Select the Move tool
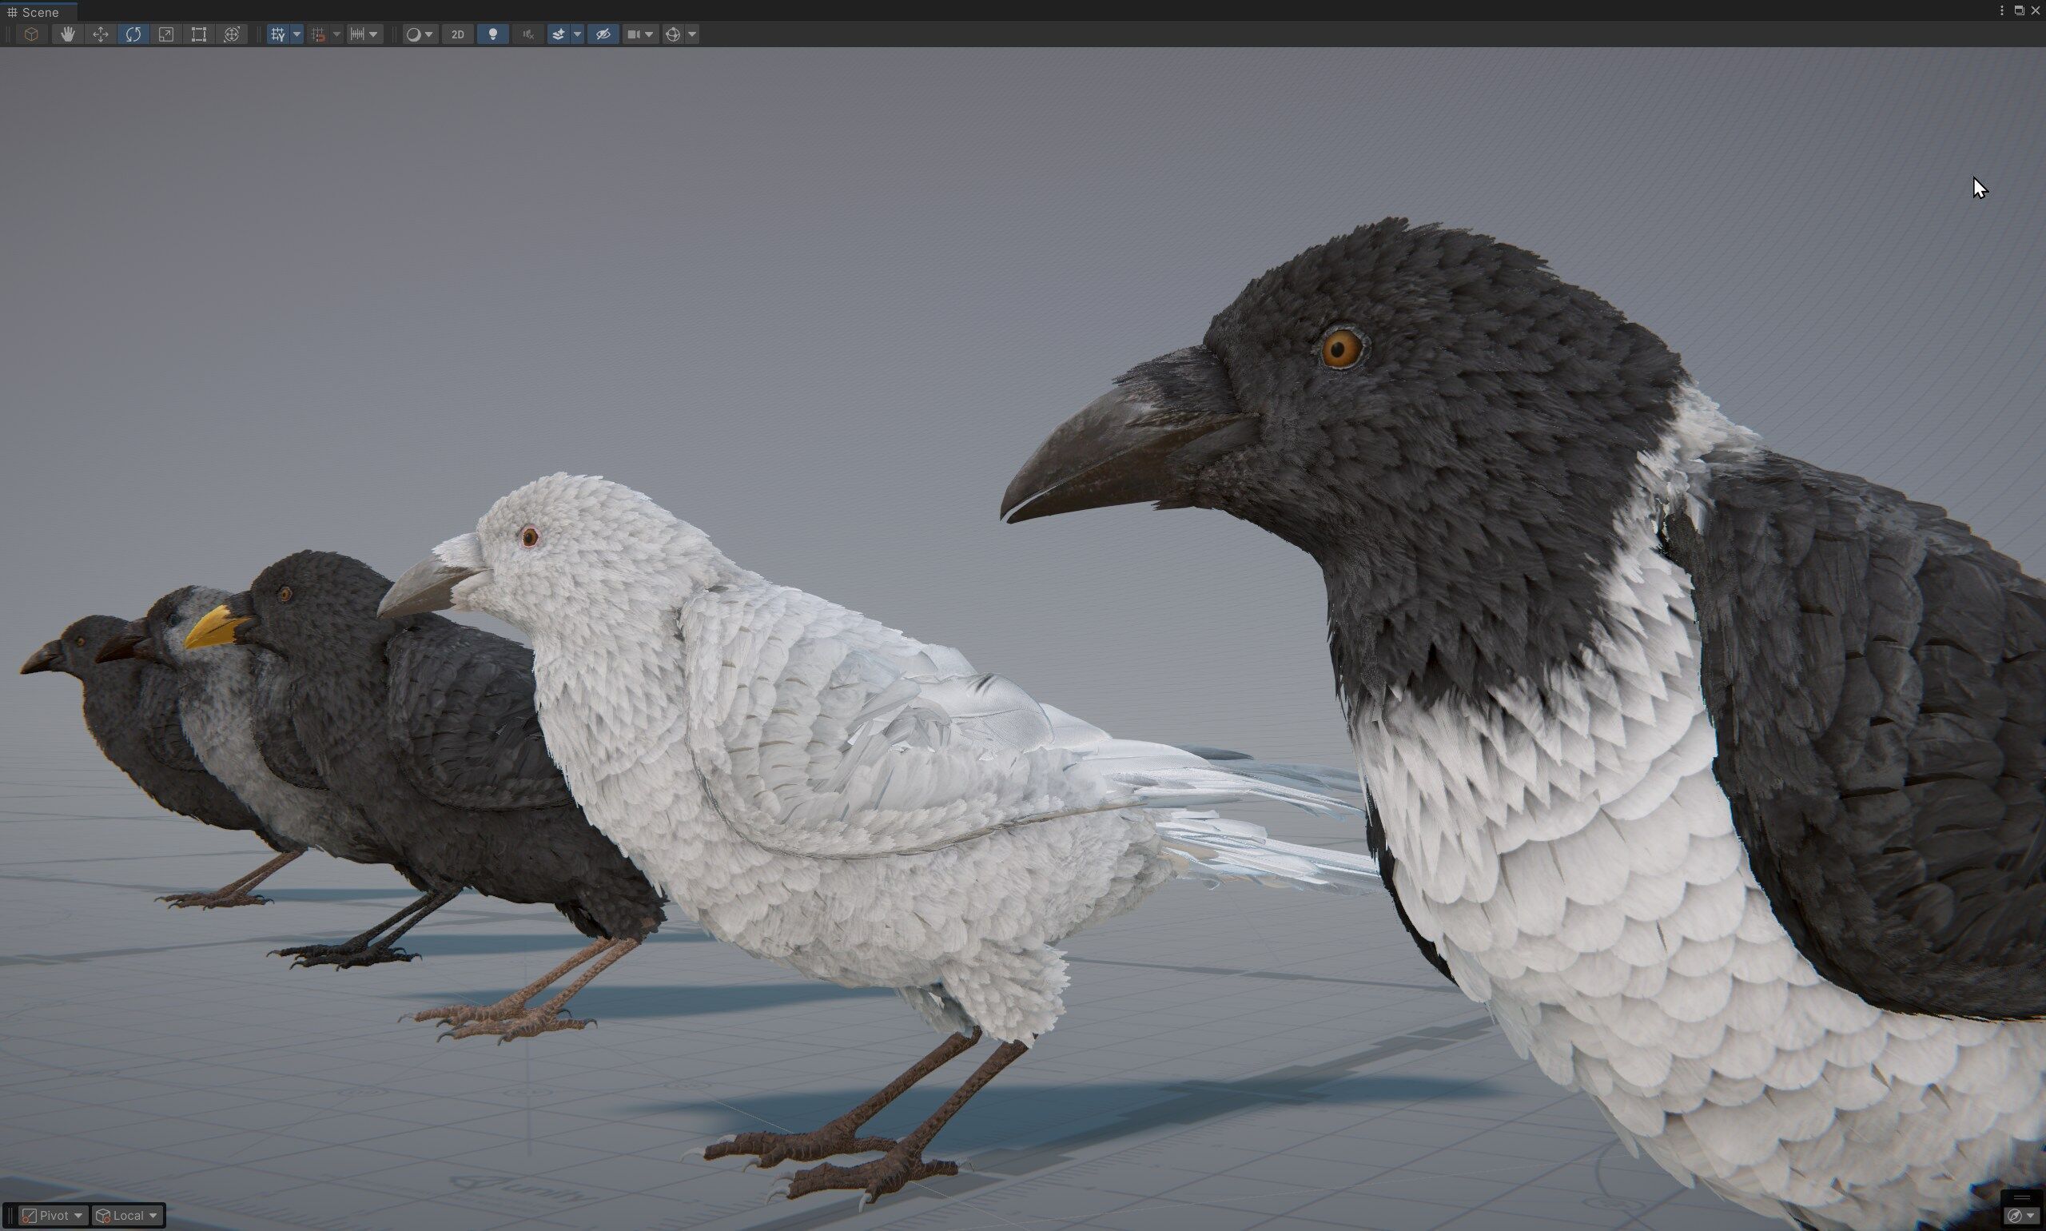This screenshot has height=1231, width=2046. (x=101, y=34)
